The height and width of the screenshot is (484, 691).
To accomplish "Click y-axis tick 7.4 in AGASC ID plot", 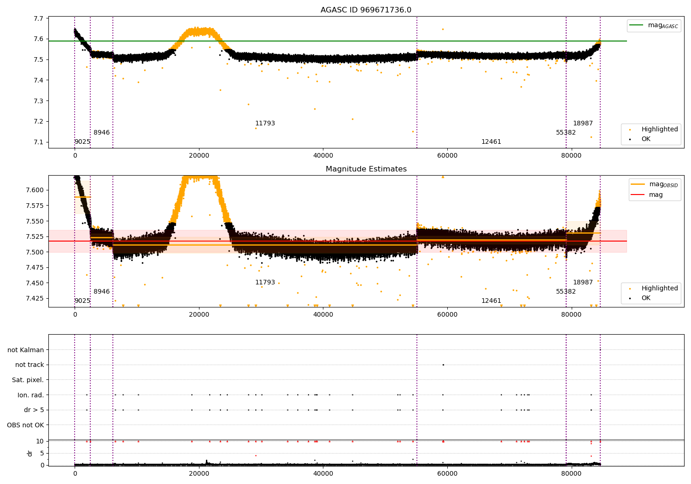I will 39,80.
